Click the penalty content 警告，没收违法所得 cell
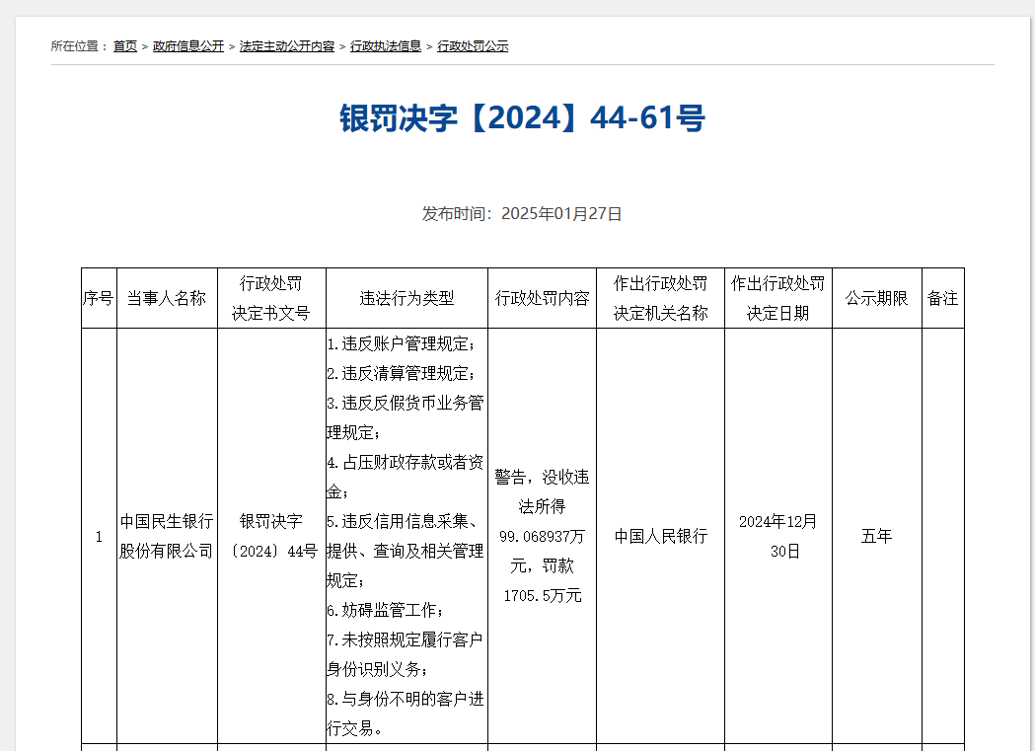Viewport: 1035px width, 751px height. (542, 537)
